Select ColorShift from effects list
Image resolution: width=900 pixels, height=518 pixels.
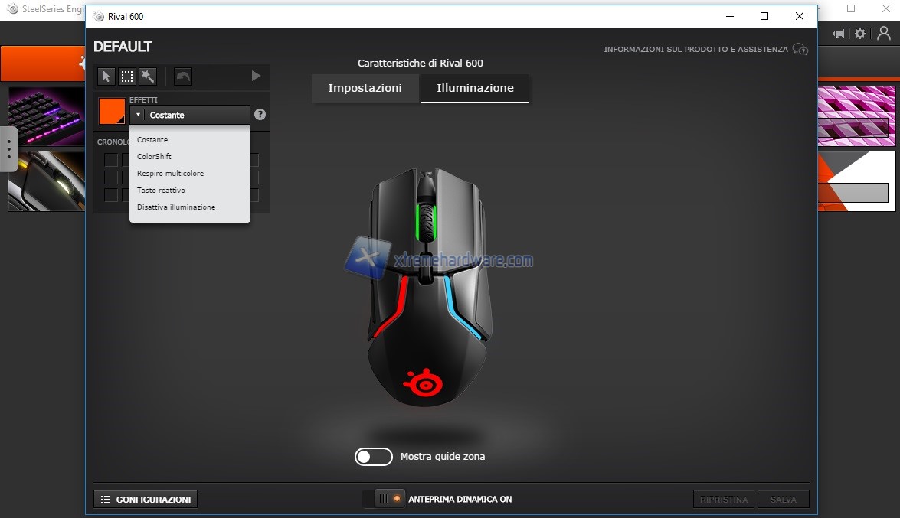coord(154,157)
